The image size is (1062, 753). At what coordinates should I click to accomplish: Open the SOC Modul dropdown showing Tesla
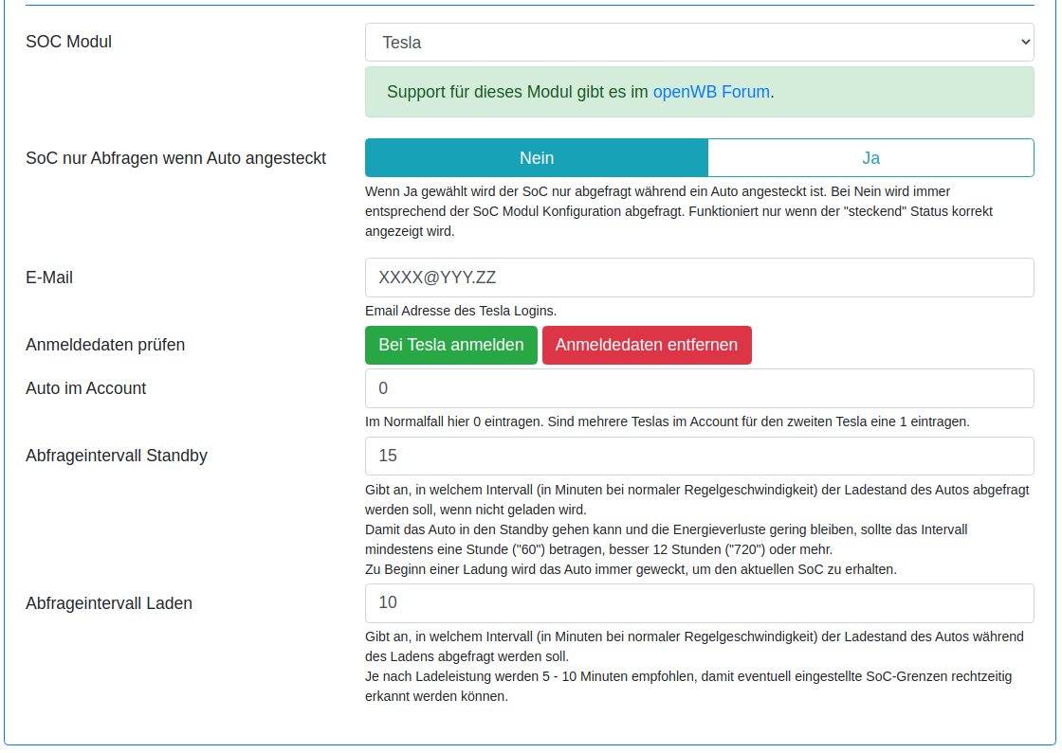(x=699, y=43)
